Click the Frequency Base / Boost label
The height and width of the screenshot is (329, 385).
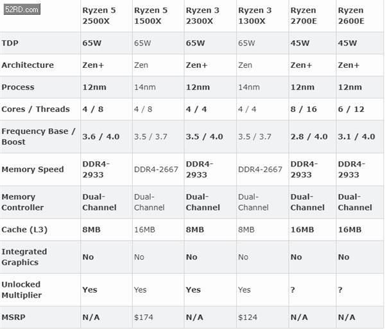click(38, 137)
